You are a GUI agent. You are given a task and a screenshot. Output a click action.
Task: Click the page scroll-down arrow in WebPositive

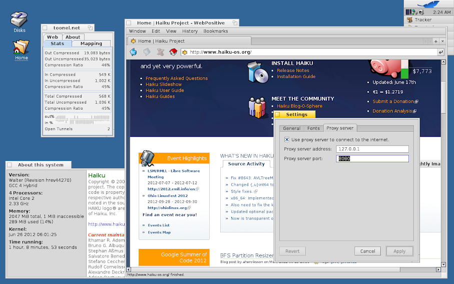pyautogui.click(x=443, y=264)
